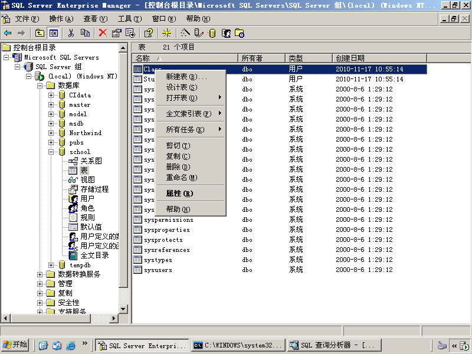Click the Cut scissors toolbar icon

tap(71, 33)
